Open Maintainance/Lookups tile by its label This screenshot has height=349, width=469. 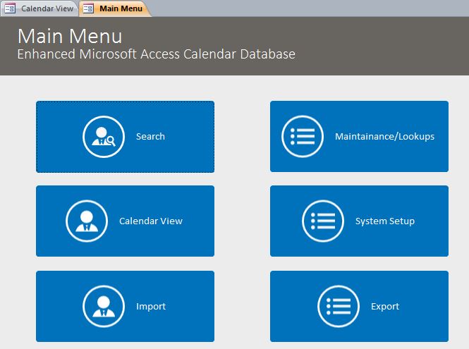(384, 136)
